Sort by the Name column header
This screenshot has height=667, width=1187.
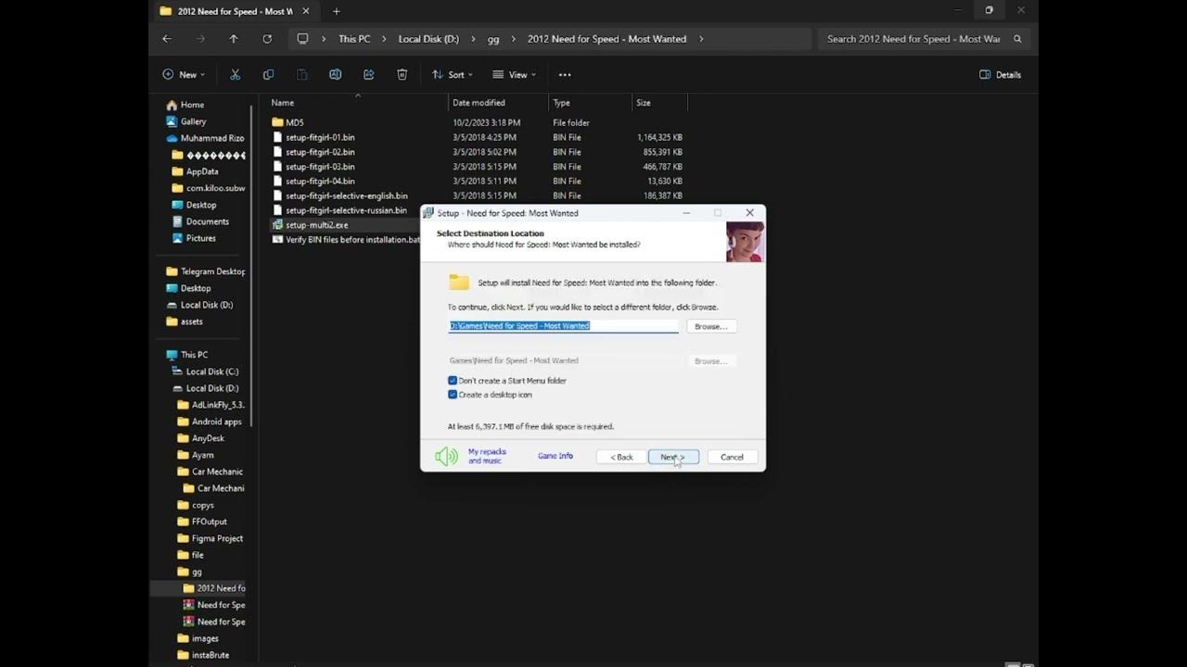pos(283,103)
